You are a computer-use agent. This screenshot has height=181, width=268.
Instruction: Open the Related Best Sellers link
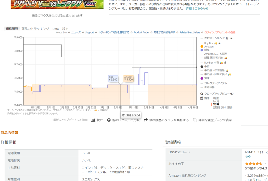point(190,32)
